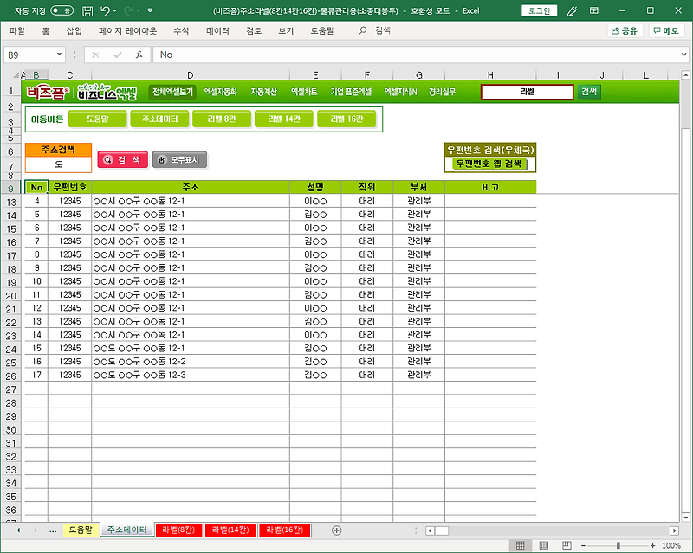This screenshot has width=693, height=553.
Task: Switch to the 라벨(14칸) sheet tab
Action: pyautogui.click(x=230, y=530)
